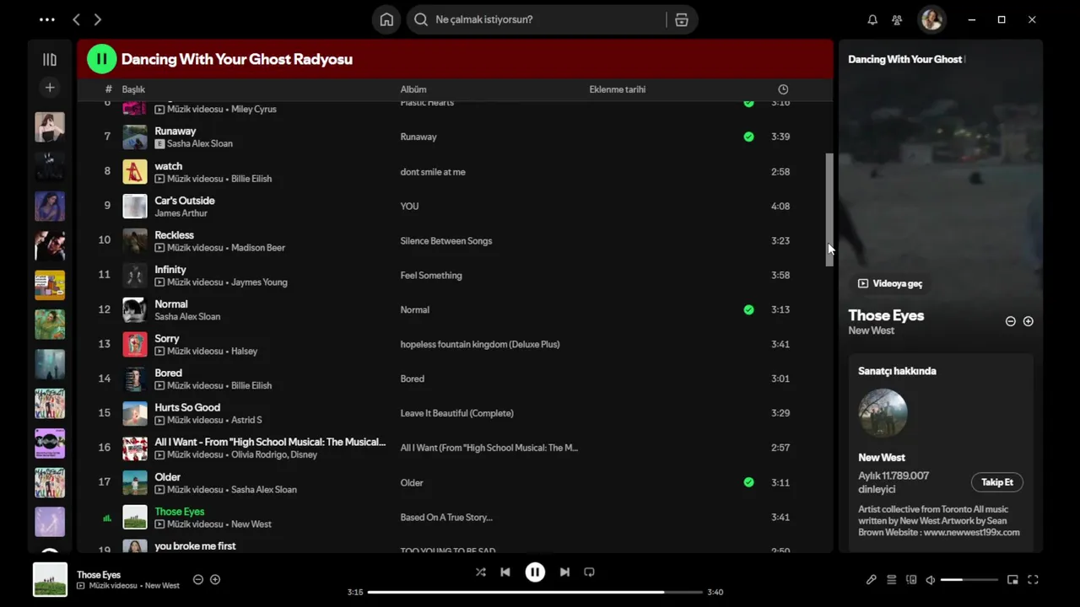Screen dimensions: 1080x607
Task: Switch to full screen view
Action: 1033,580
